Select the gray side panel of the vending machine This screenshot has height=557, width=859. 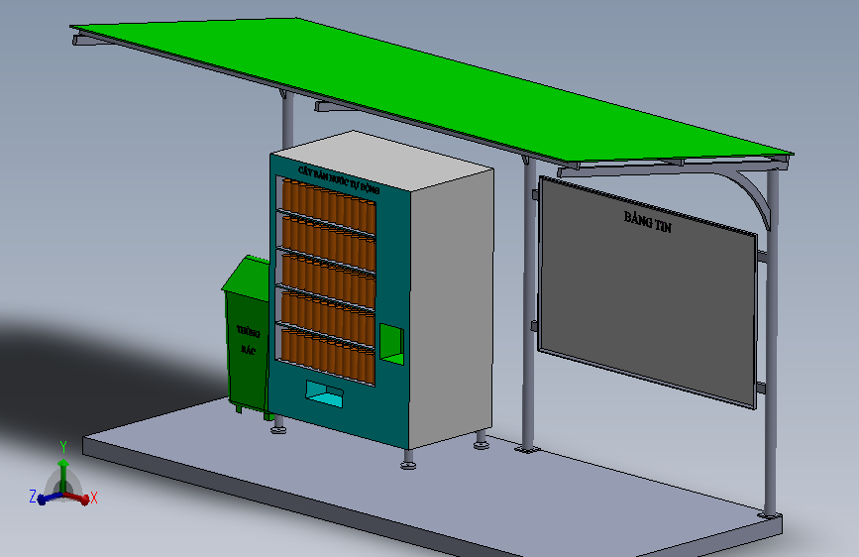coord(452,310)
